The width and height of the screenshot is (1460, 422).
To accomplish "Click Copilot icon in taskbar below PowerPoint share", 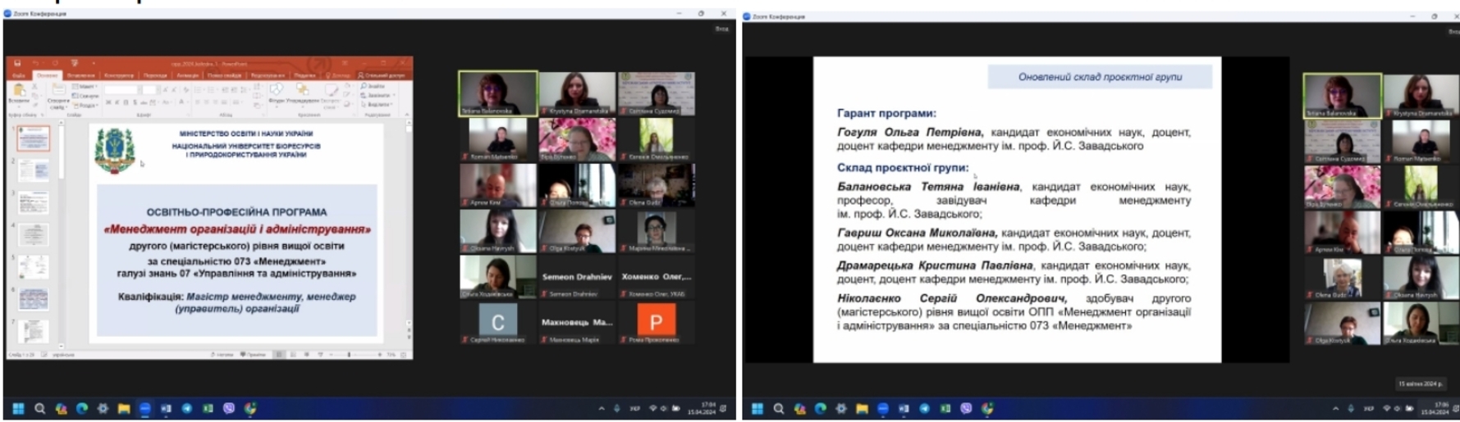I will (61, 408).
